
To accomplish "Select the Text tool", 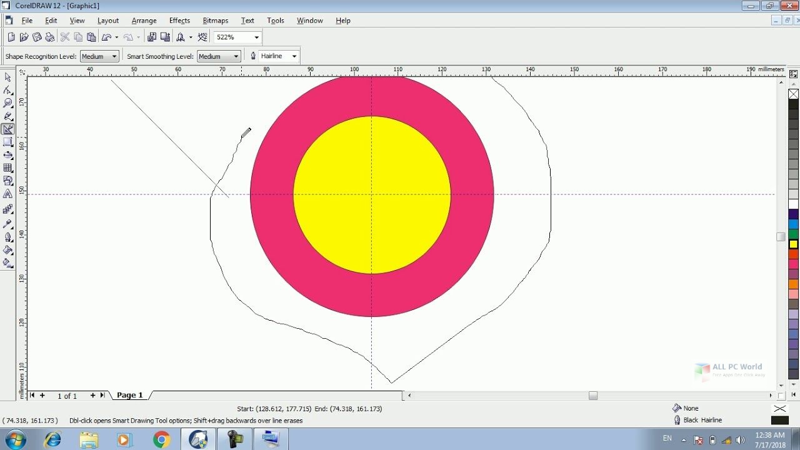I will (8, 194).
